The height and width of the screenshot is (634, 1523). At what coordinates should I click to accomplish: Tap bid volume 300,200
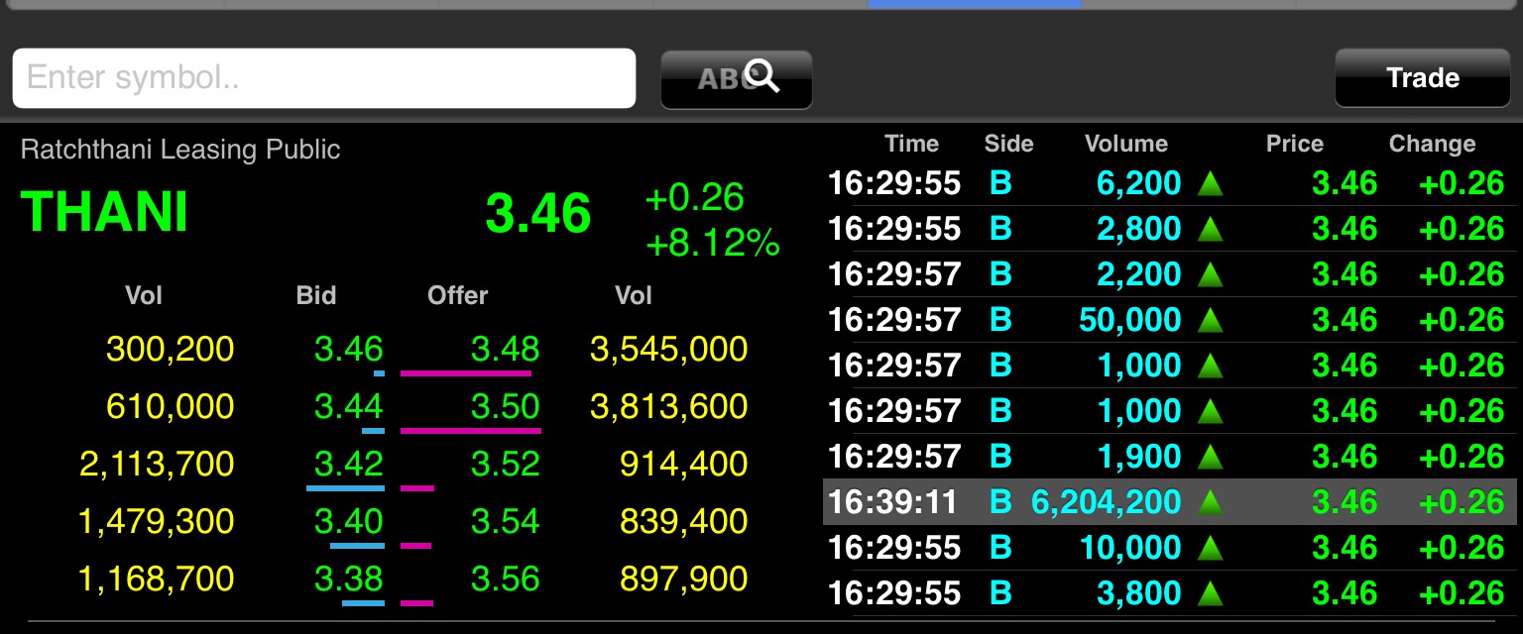pyautogui.click(x=170, y=349)
